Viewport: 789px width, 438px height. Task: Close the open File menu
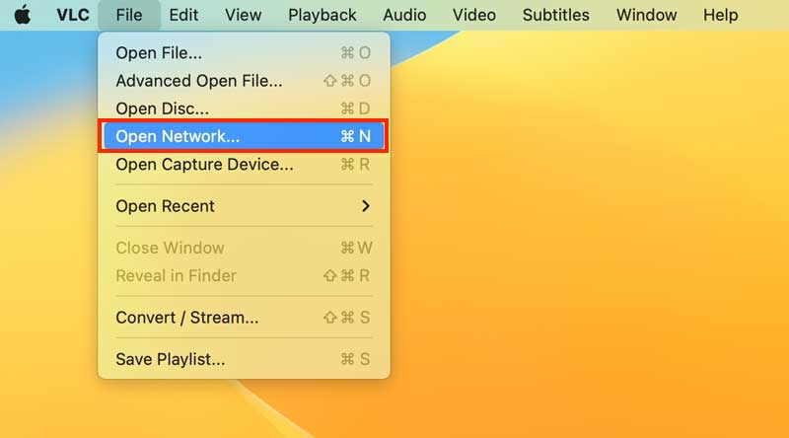(x=128, y=15)
